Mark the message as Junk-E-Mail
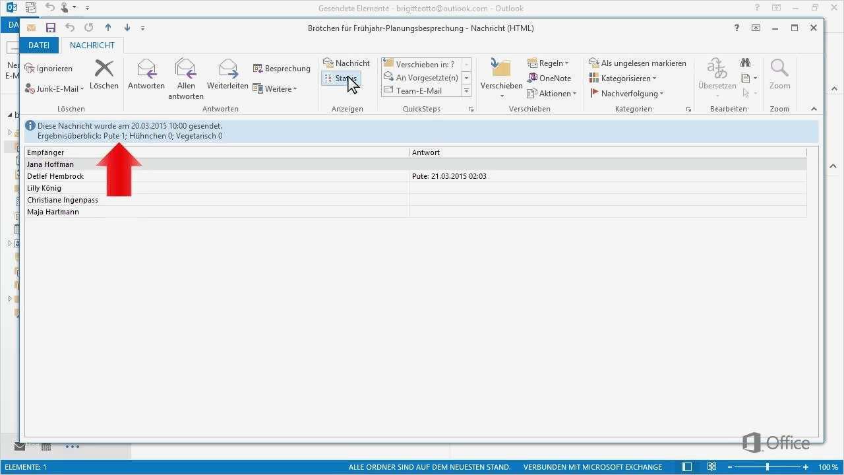 tap(54, 88)
